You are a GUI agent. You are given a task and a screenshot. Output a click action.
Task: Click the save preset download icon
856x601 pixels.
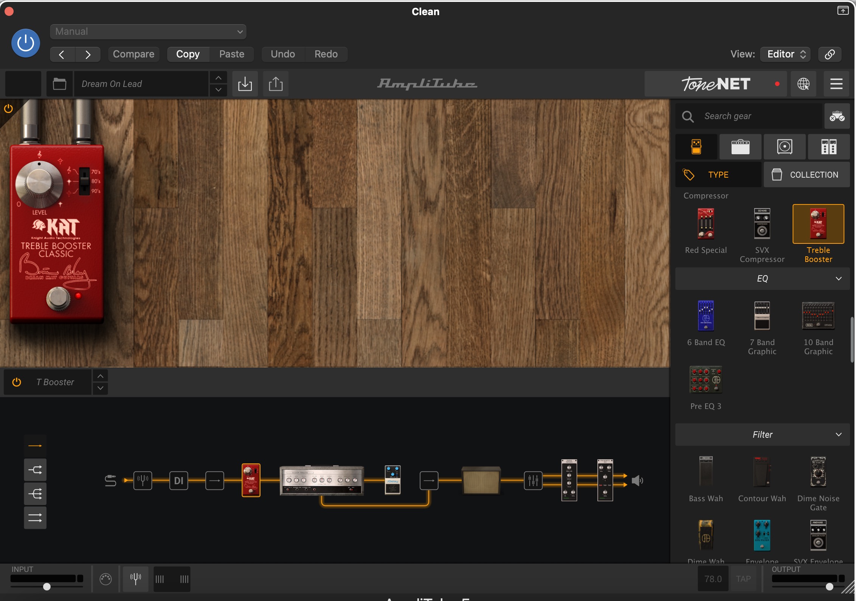click(x=245, y=84)
